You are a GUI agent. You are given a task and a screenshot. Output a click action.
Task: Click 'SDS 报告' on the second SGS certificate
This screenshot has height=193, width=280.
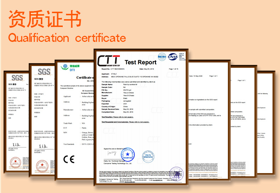tap(39, 79)
